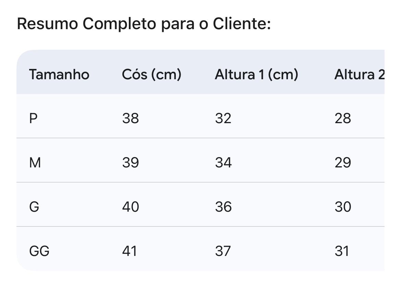401x282 pixels.
Task: Click Altura 2 value 29 for size M
Action: coord(342,163)
